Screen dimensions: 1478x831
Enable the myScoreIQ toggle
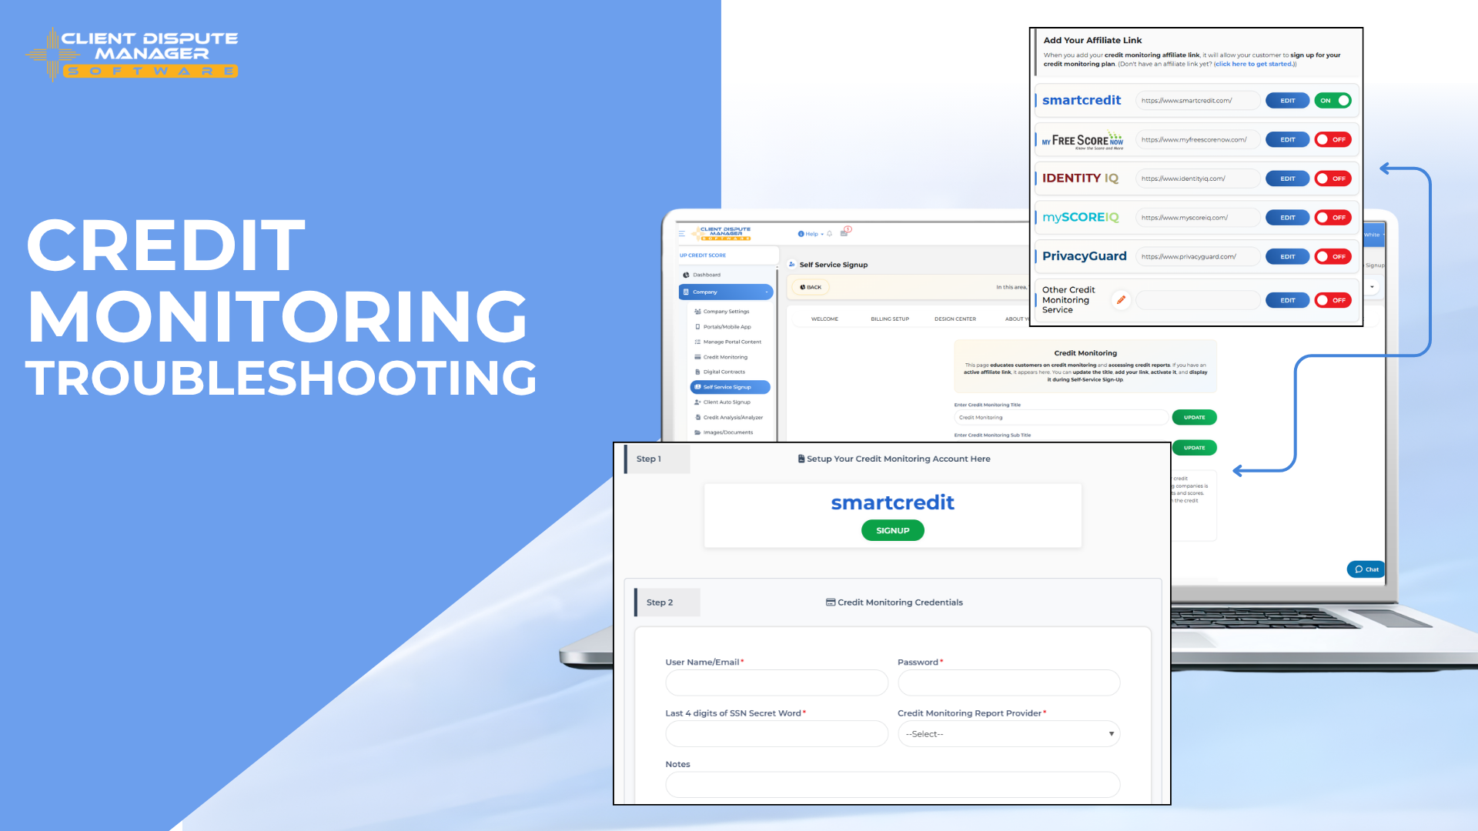point(1333,218)
